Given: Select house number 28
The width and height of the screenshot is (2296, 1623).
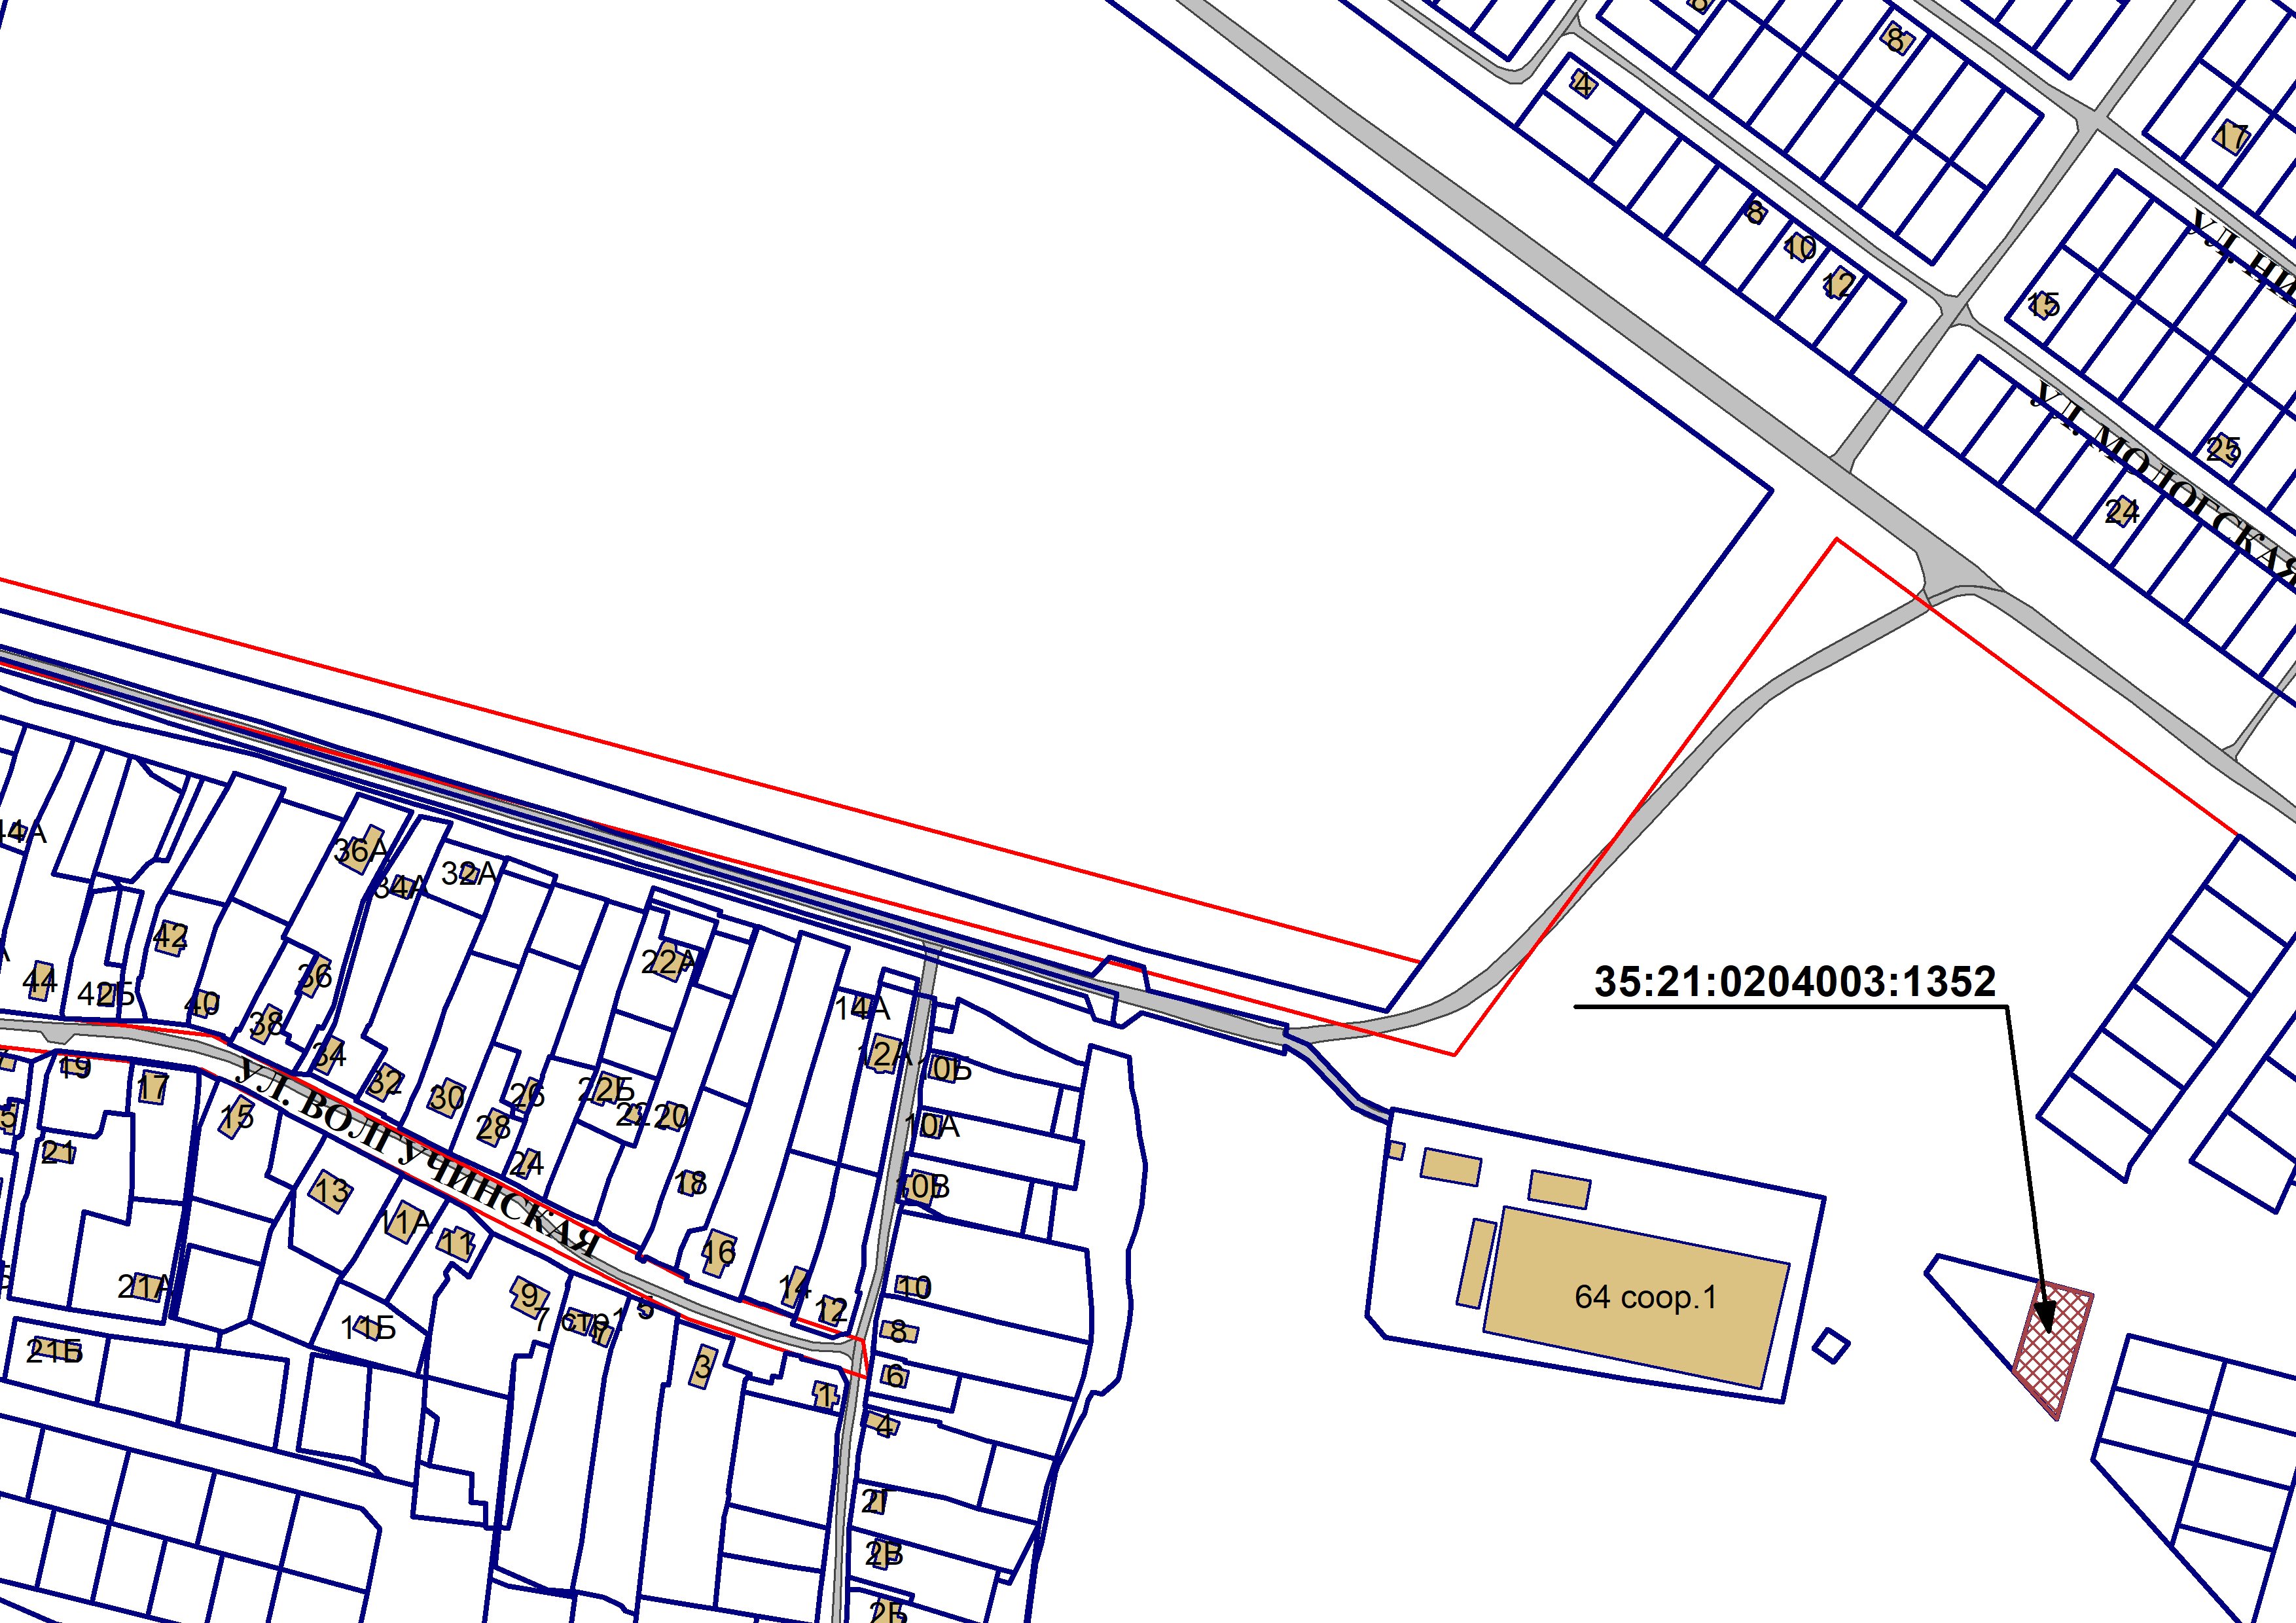Looking at the screenshot, I should (494, 1128).
